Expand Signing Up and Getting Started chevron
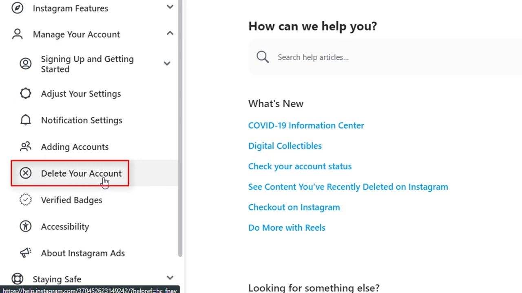 (167, 63)
